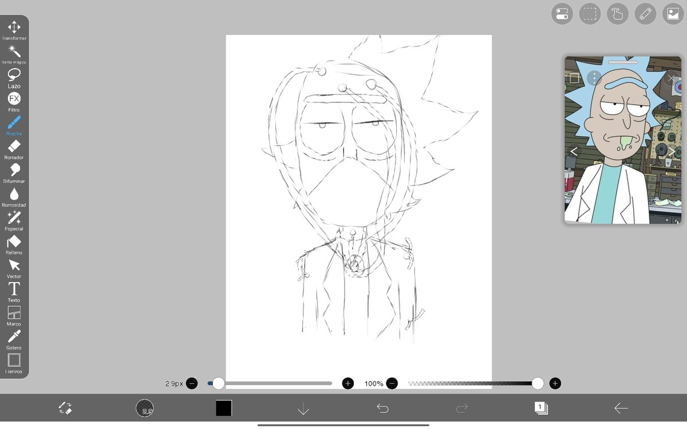This screenshot has height=429, width=687.
Task: Open the stabilizer hand icon
Action: pyautogui.click(x=618, y=14)
